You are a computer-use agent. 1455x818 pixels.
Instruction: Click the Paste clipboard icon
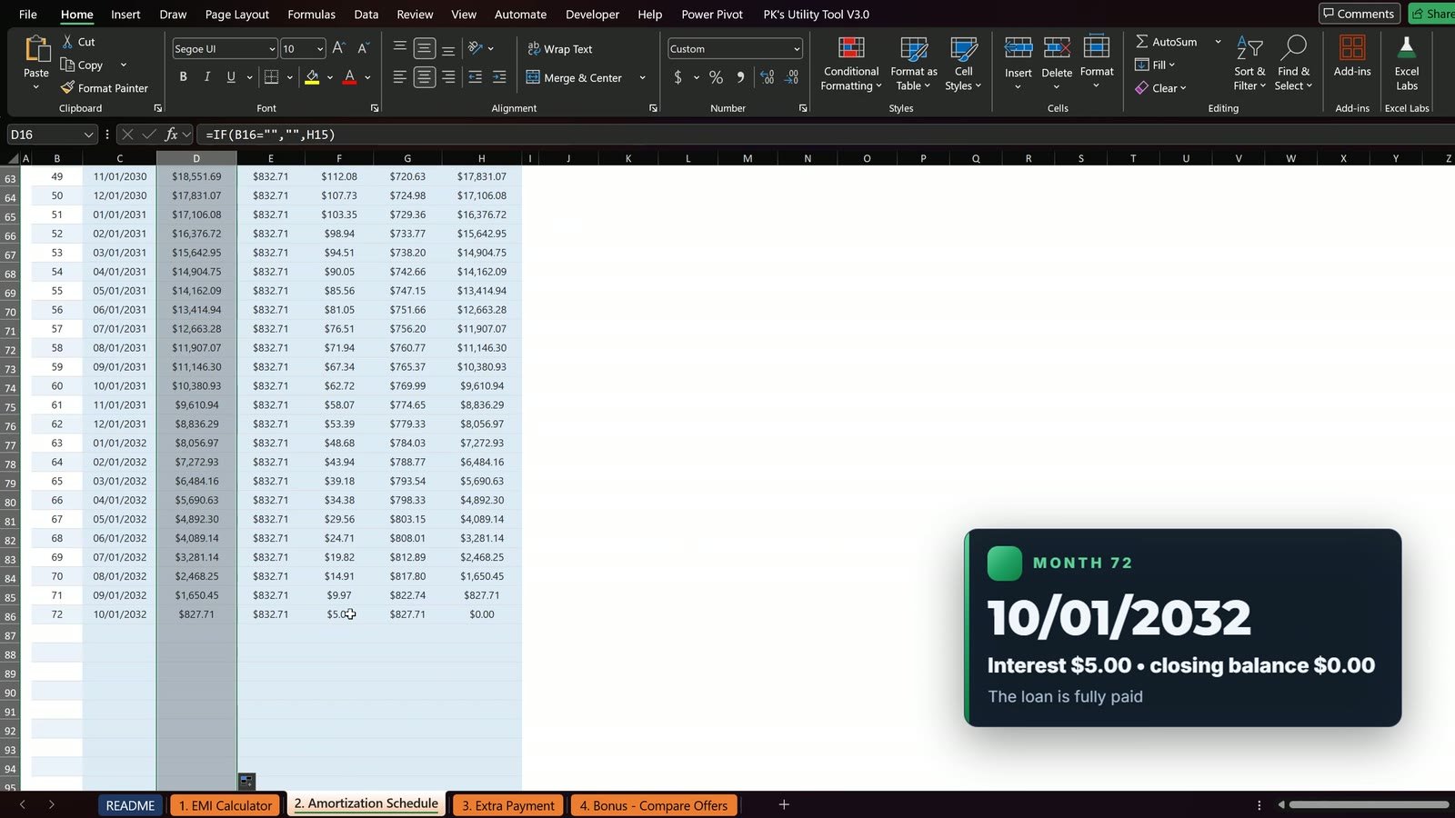click(x=36, y=48)
